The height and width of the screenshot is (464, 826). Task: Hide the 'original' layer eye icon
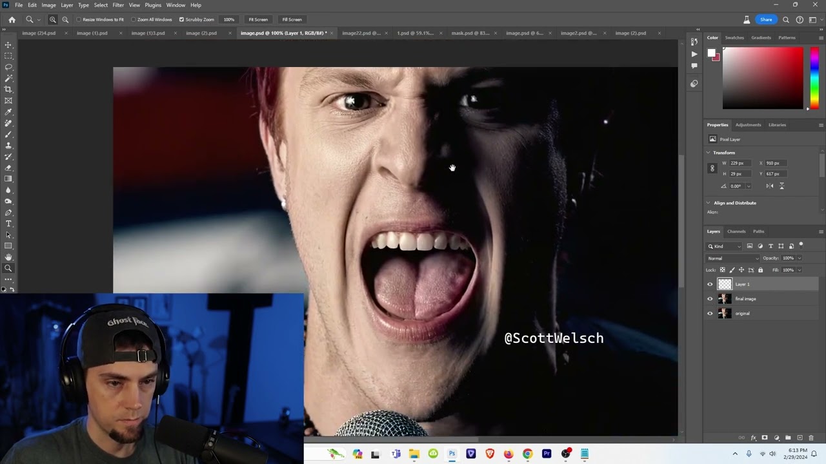point(710,314)
